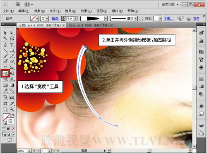Open the Gradient panel icon
This screenshot has width=207, height=154.
pyautogui.click(x=201, y=87)
